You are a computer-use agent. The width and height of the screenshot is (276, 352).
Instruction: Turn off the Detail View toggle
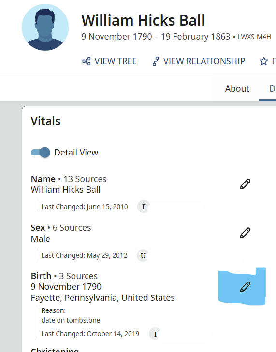tap(41, 153)
